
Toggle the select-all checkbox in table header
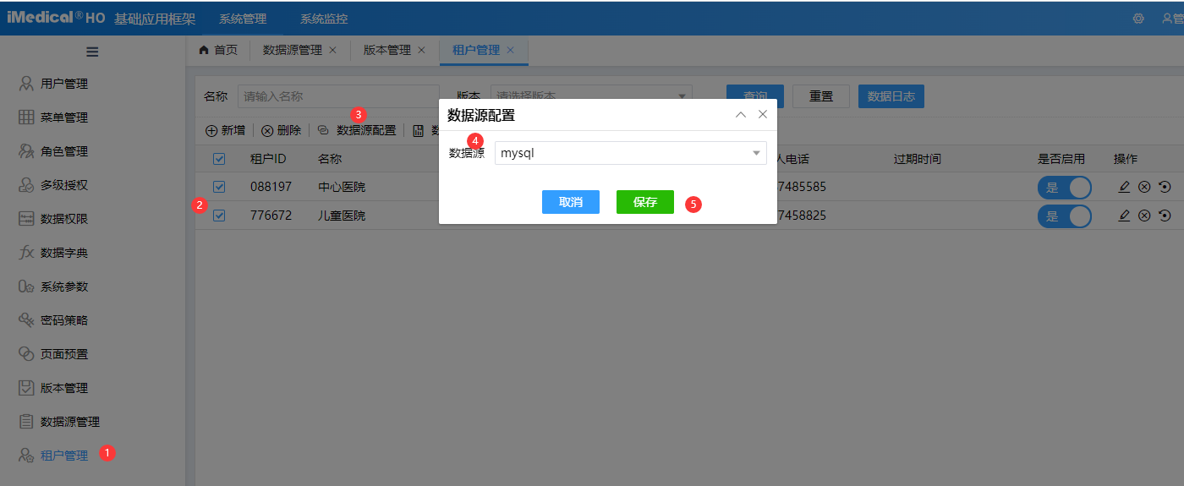219,159
